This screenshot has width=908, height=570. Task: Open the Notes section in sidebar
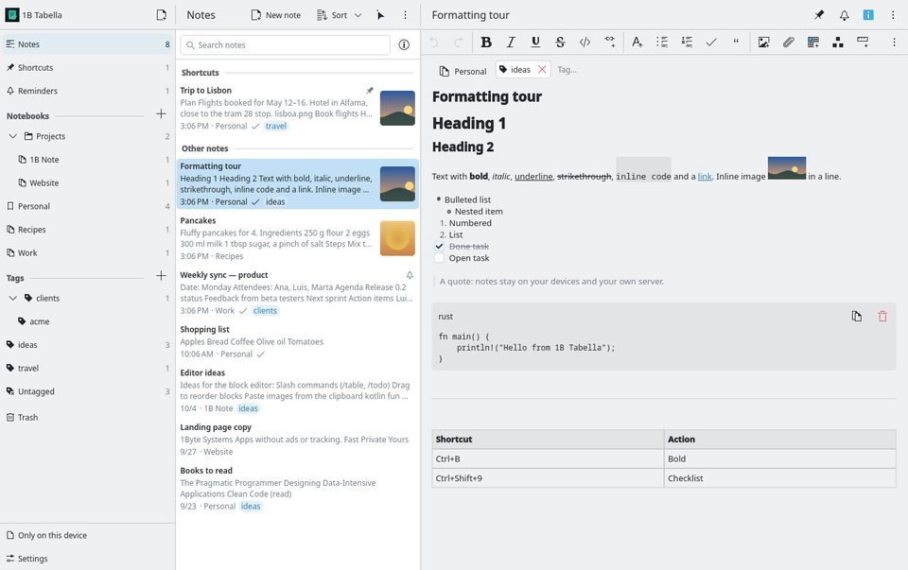click(87, 44)
